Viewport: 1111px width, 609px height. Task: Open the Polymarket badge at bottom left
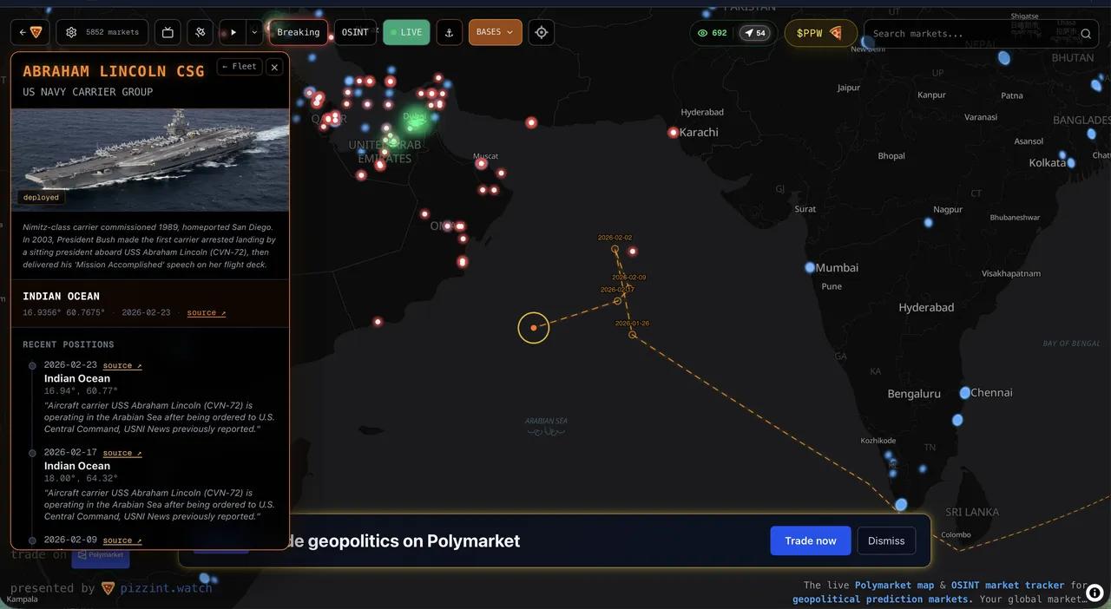pyautogui.click(x=101, y=555)
